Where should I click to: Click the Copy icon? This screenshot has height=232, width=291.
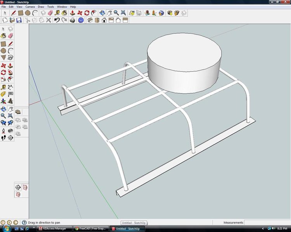pyautogui.click(x=35, y=20)
